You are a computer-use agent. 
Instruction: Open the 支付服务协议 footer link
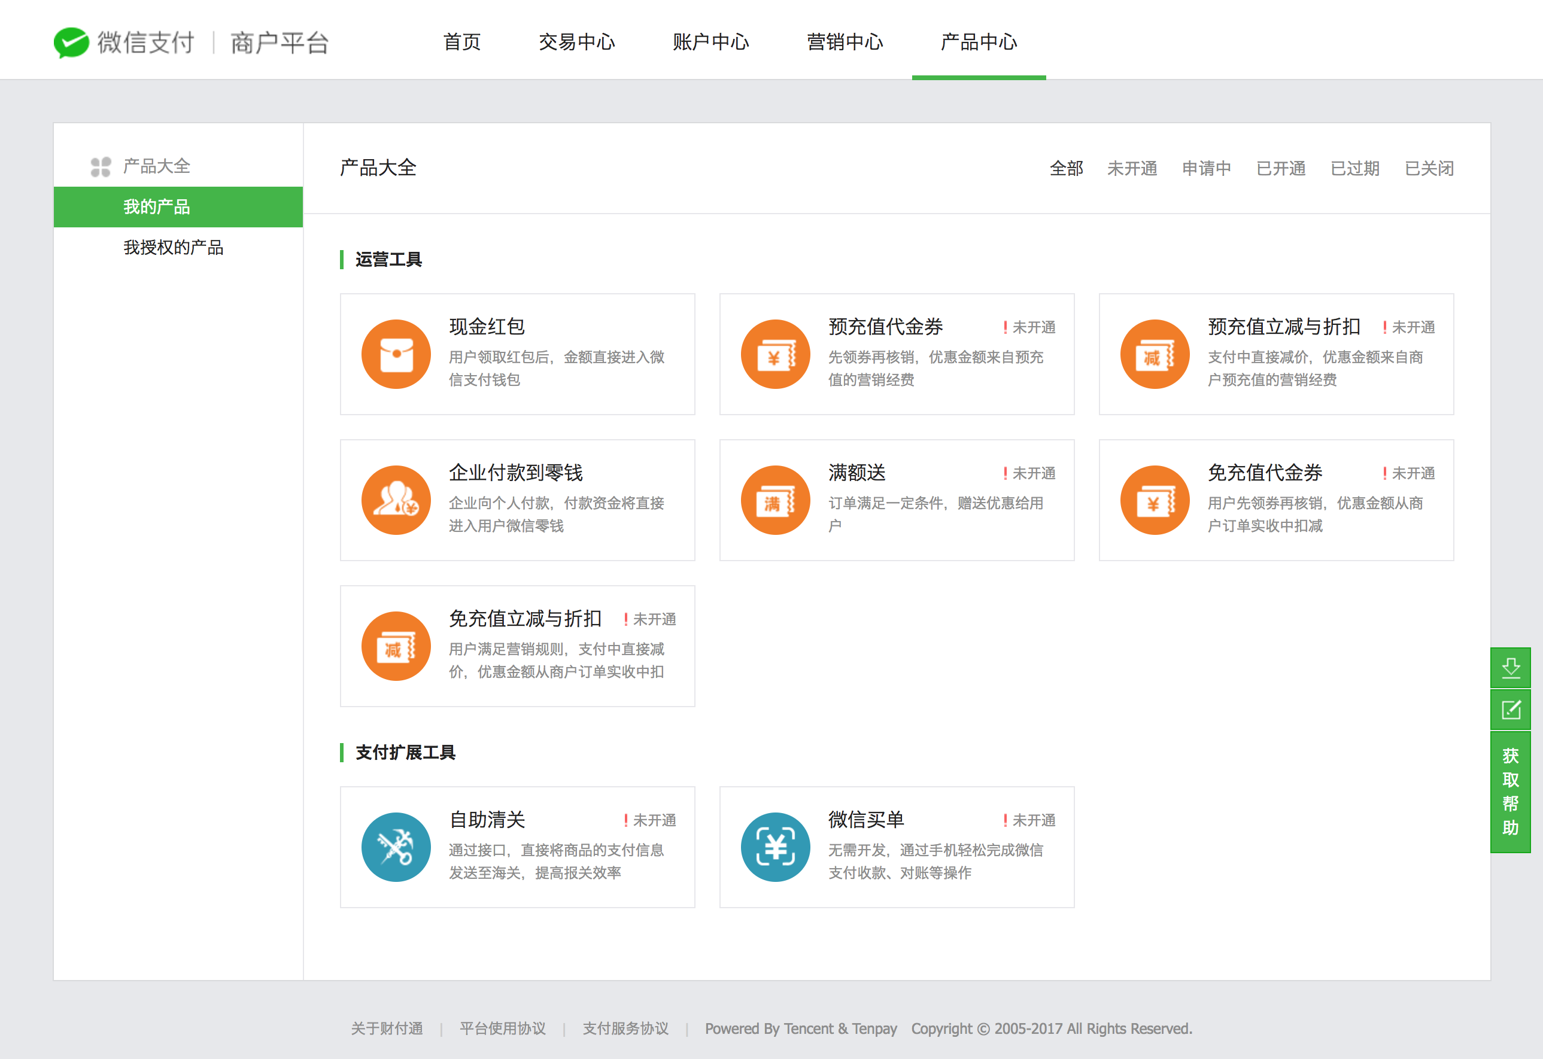point(625,1028)
